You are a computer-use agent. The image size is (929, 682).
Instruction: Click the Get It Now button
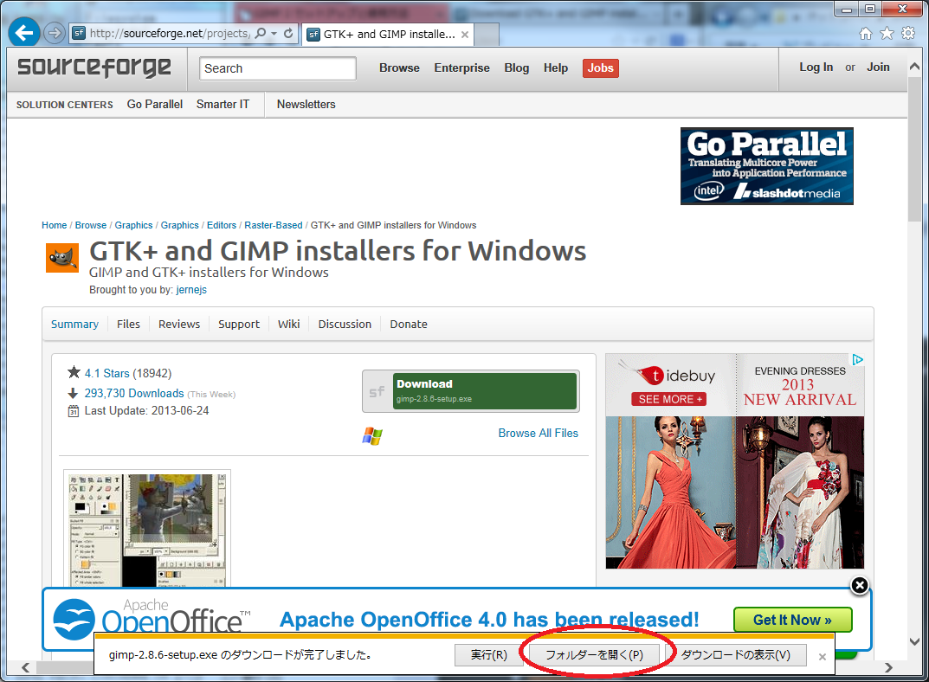tap(793, 620)
